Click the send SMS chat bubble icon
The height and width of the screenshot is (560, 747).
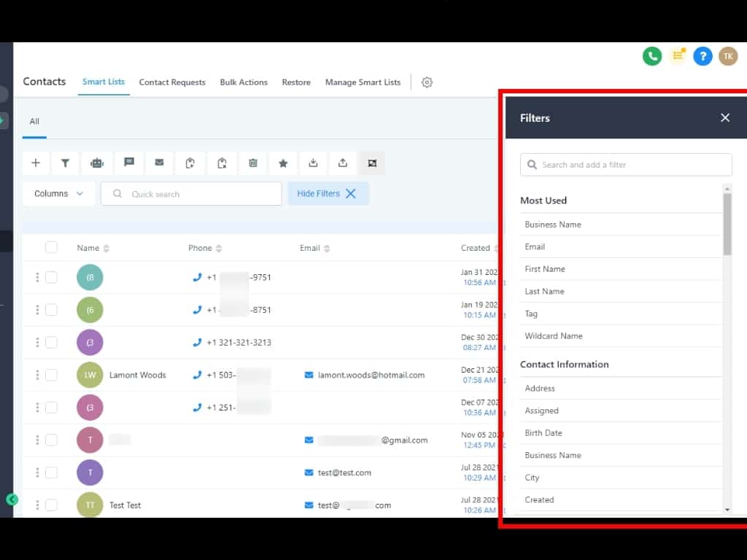(129, 163)
